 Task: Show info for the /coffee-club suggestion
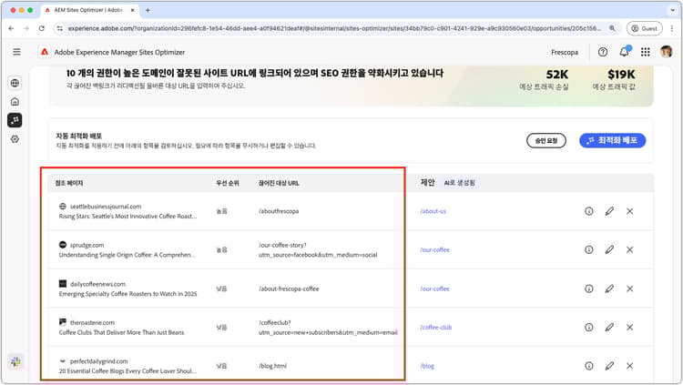589,327
